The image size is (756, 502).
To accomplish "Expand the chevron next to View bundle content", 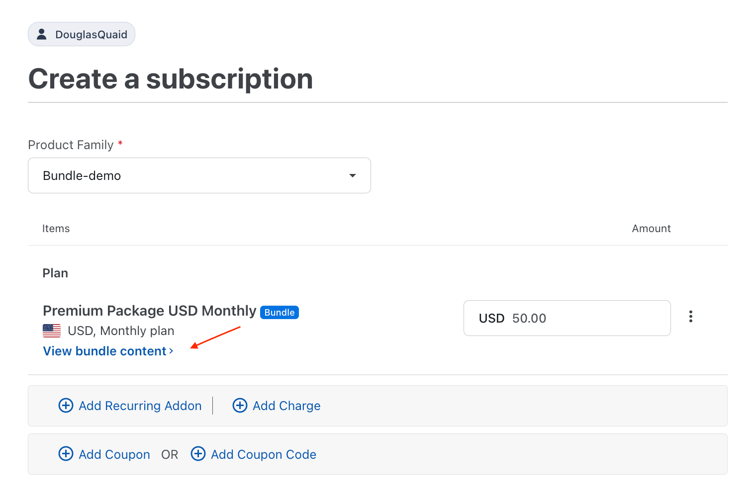I will [171, 351].
